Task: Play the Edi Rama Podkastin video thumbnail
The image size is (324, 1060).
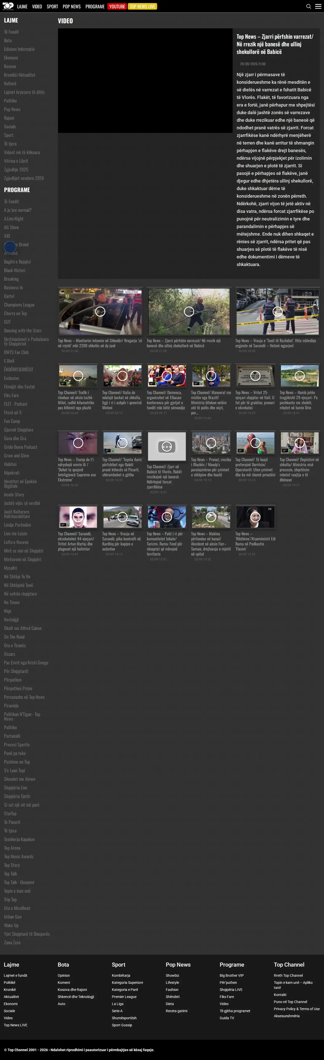Action: tap(255, 517)
